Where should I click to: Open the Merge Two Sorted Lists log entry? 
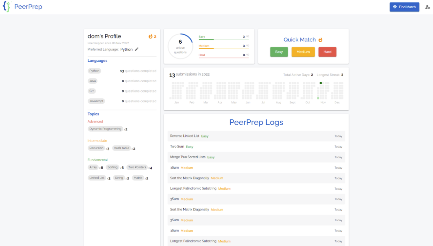(x=256, y=157)
